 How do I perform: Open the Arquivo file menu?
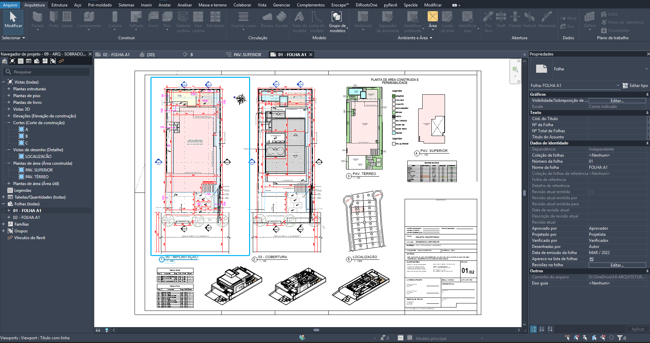tap(10, 5)
